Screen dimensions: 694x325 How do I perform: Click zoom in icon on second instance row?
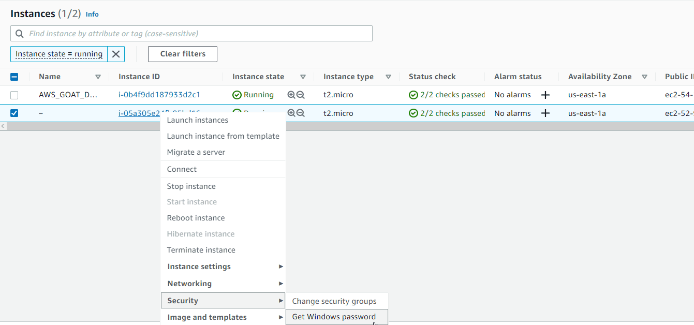[291, 113]
